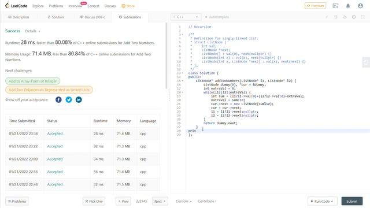
Task: Open Contest in top navigation
Action: tap(94, 6)
